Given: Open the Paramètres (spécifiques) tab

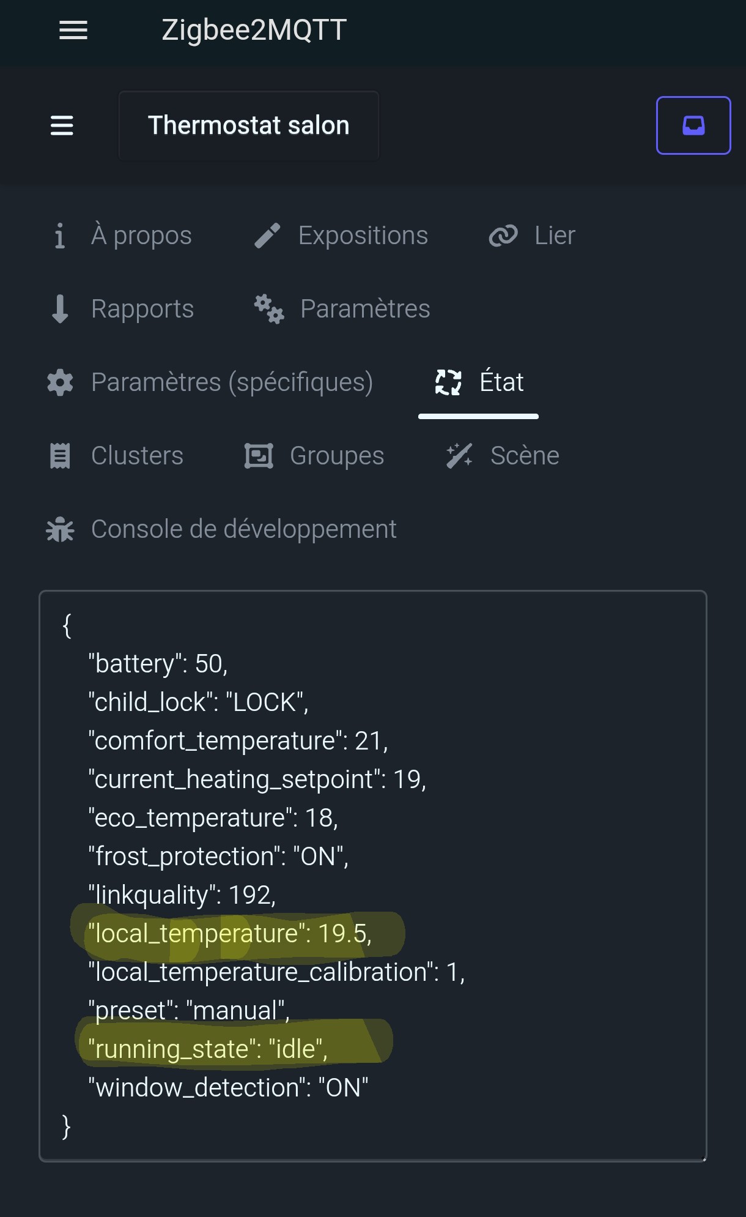Looking at the screenshot, I should pyautogui.click(x=232, y=382).
